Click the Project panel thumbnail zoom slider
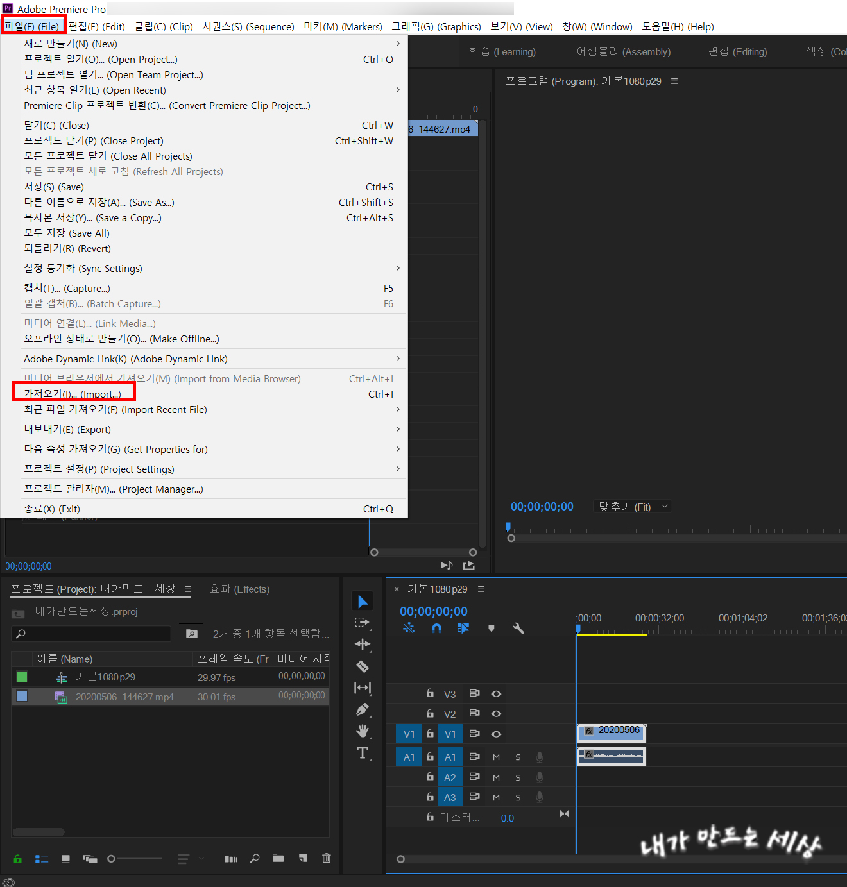The height and width of the screenshot is (887, 847). click(134, 859)
